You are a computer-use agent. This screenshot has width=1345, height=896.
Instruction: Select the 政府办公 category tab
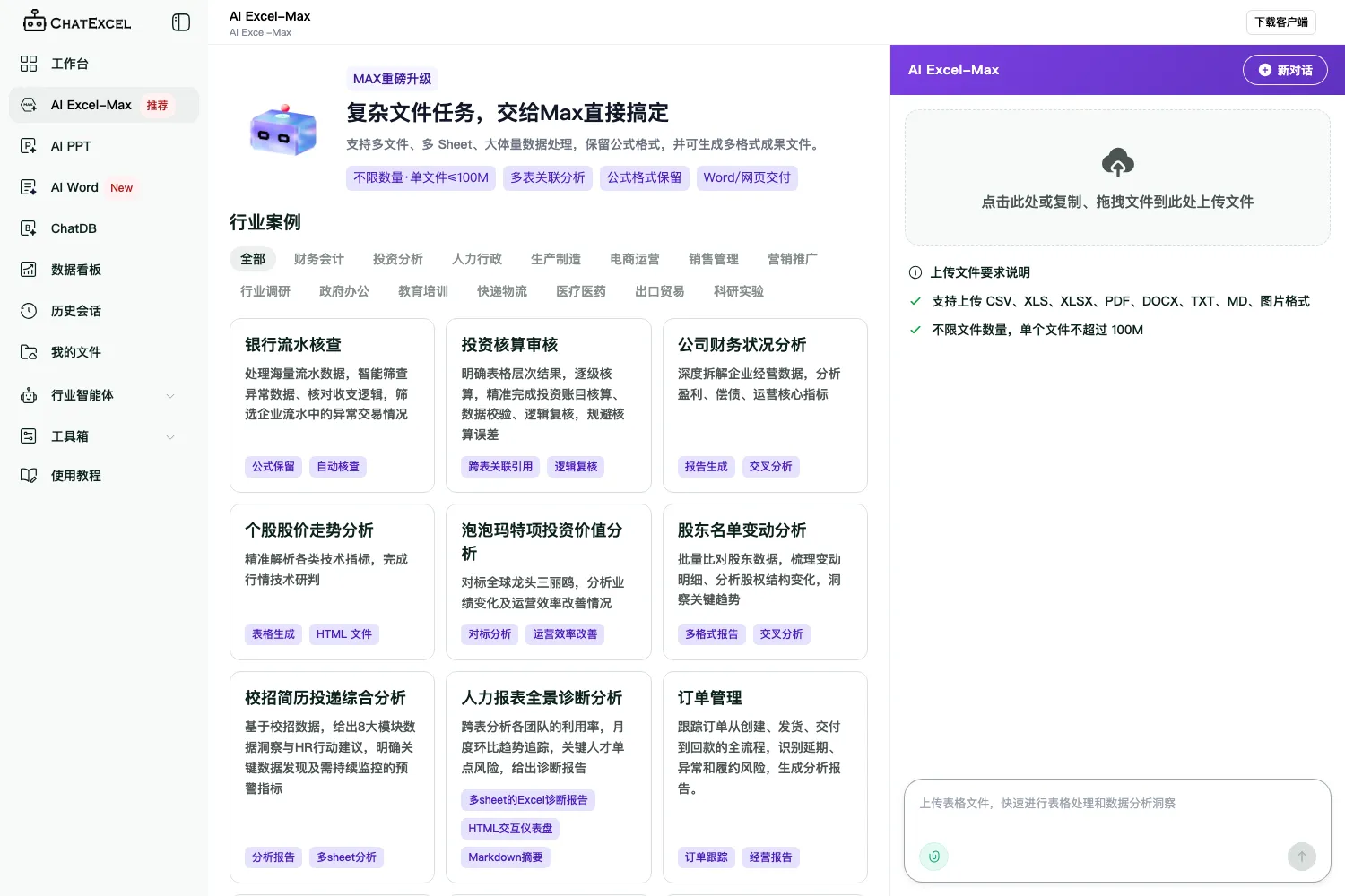344,291
